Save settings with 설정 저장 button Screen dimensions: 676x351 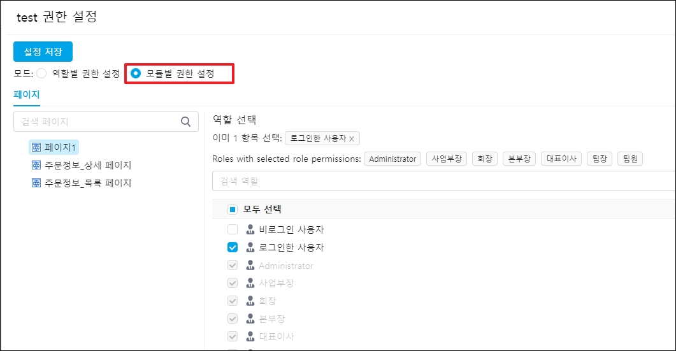click(43, 52)
